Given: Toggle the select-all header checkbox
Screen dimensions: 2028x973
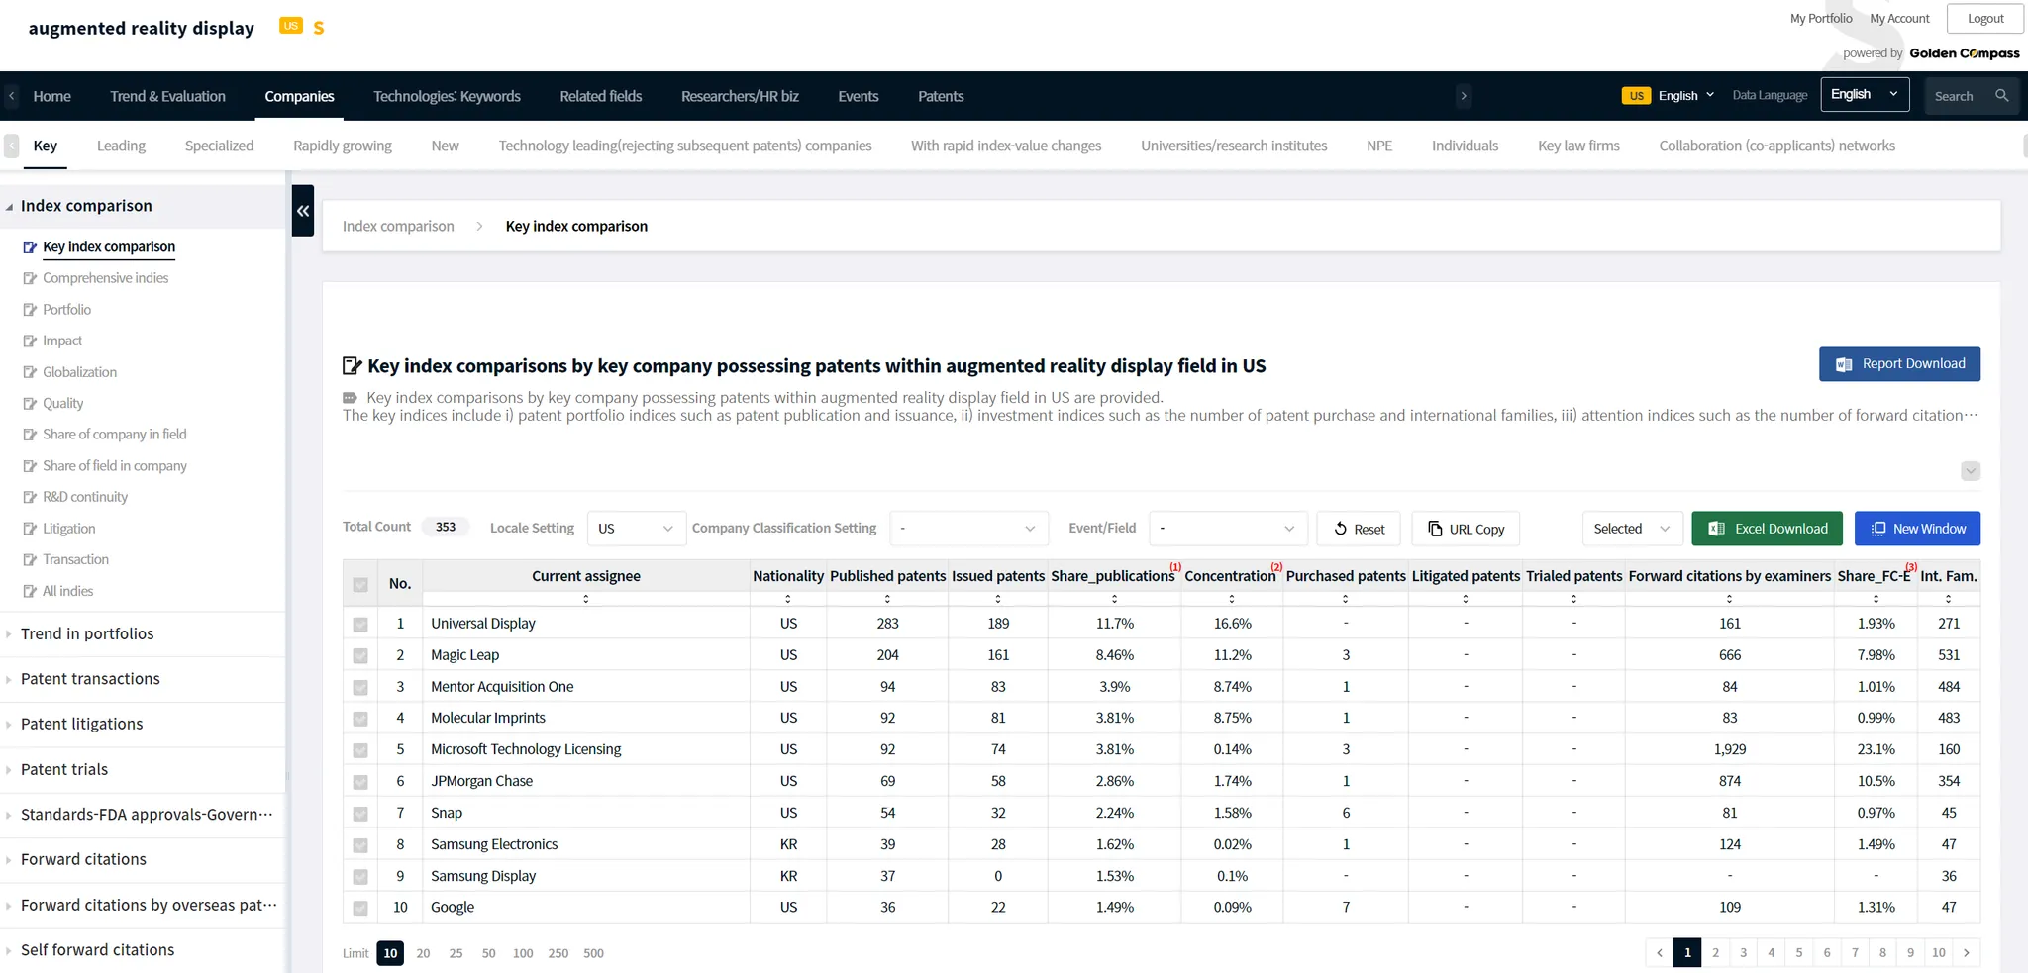Looking at the screenshot, I should point(360,585).
